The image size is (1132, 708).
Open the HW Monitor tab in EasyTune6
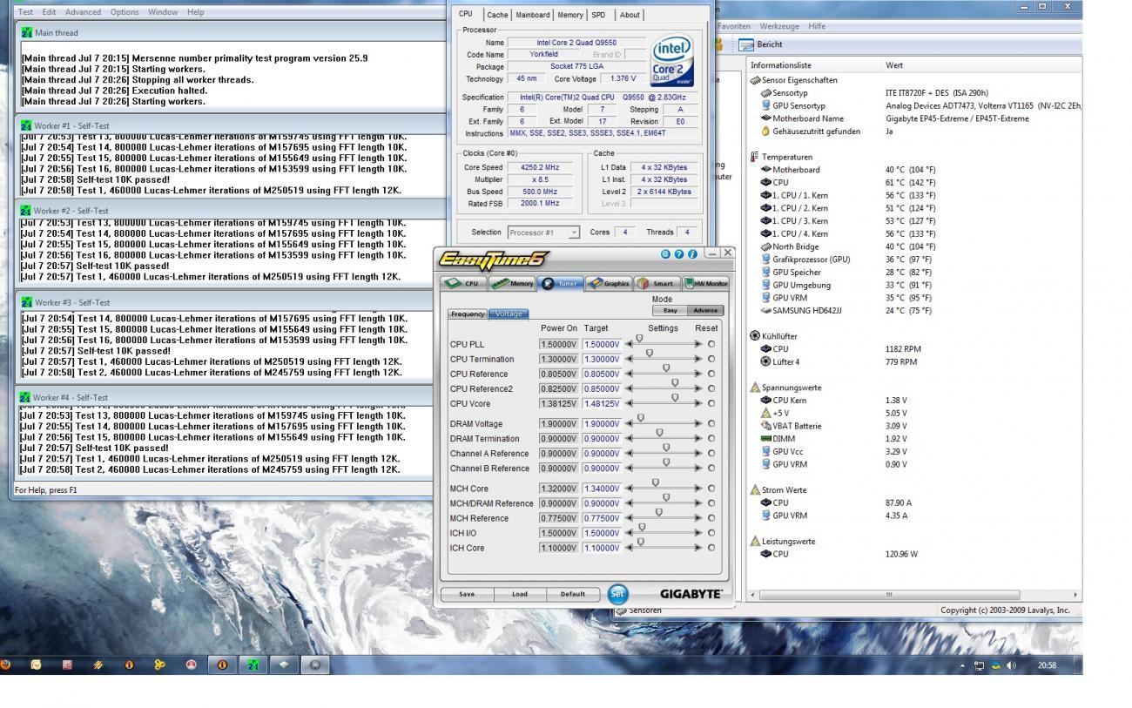(705, 283)
